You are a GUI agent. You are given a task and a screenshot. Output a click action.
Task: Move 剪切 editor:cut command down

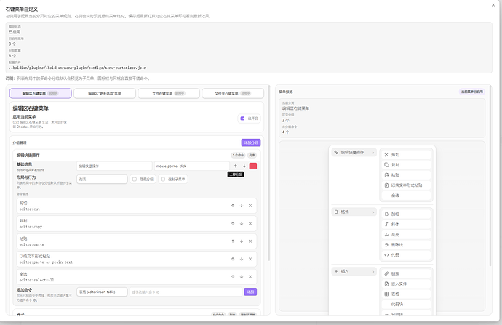(242, 206)
